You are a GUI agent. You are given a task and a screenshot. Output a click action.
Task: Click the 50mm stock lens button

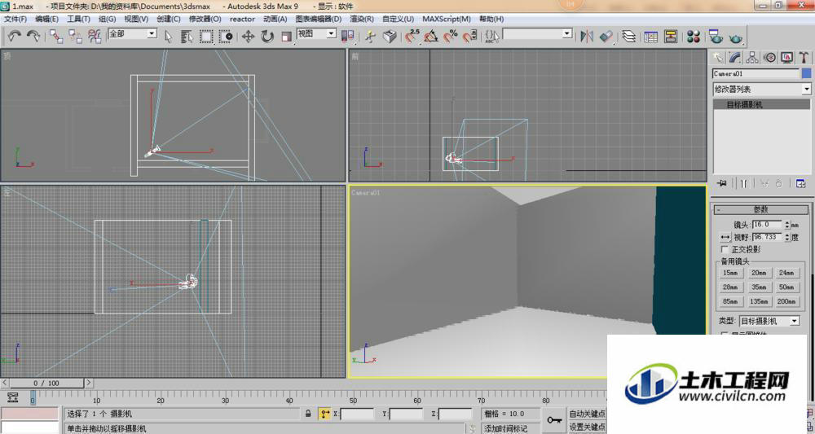(x=786, y=287)
